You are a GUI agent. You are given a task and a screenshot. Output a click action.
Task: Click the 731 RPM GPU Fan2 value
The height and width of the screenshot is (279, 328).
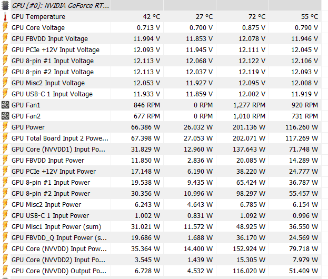pos(305,116)
